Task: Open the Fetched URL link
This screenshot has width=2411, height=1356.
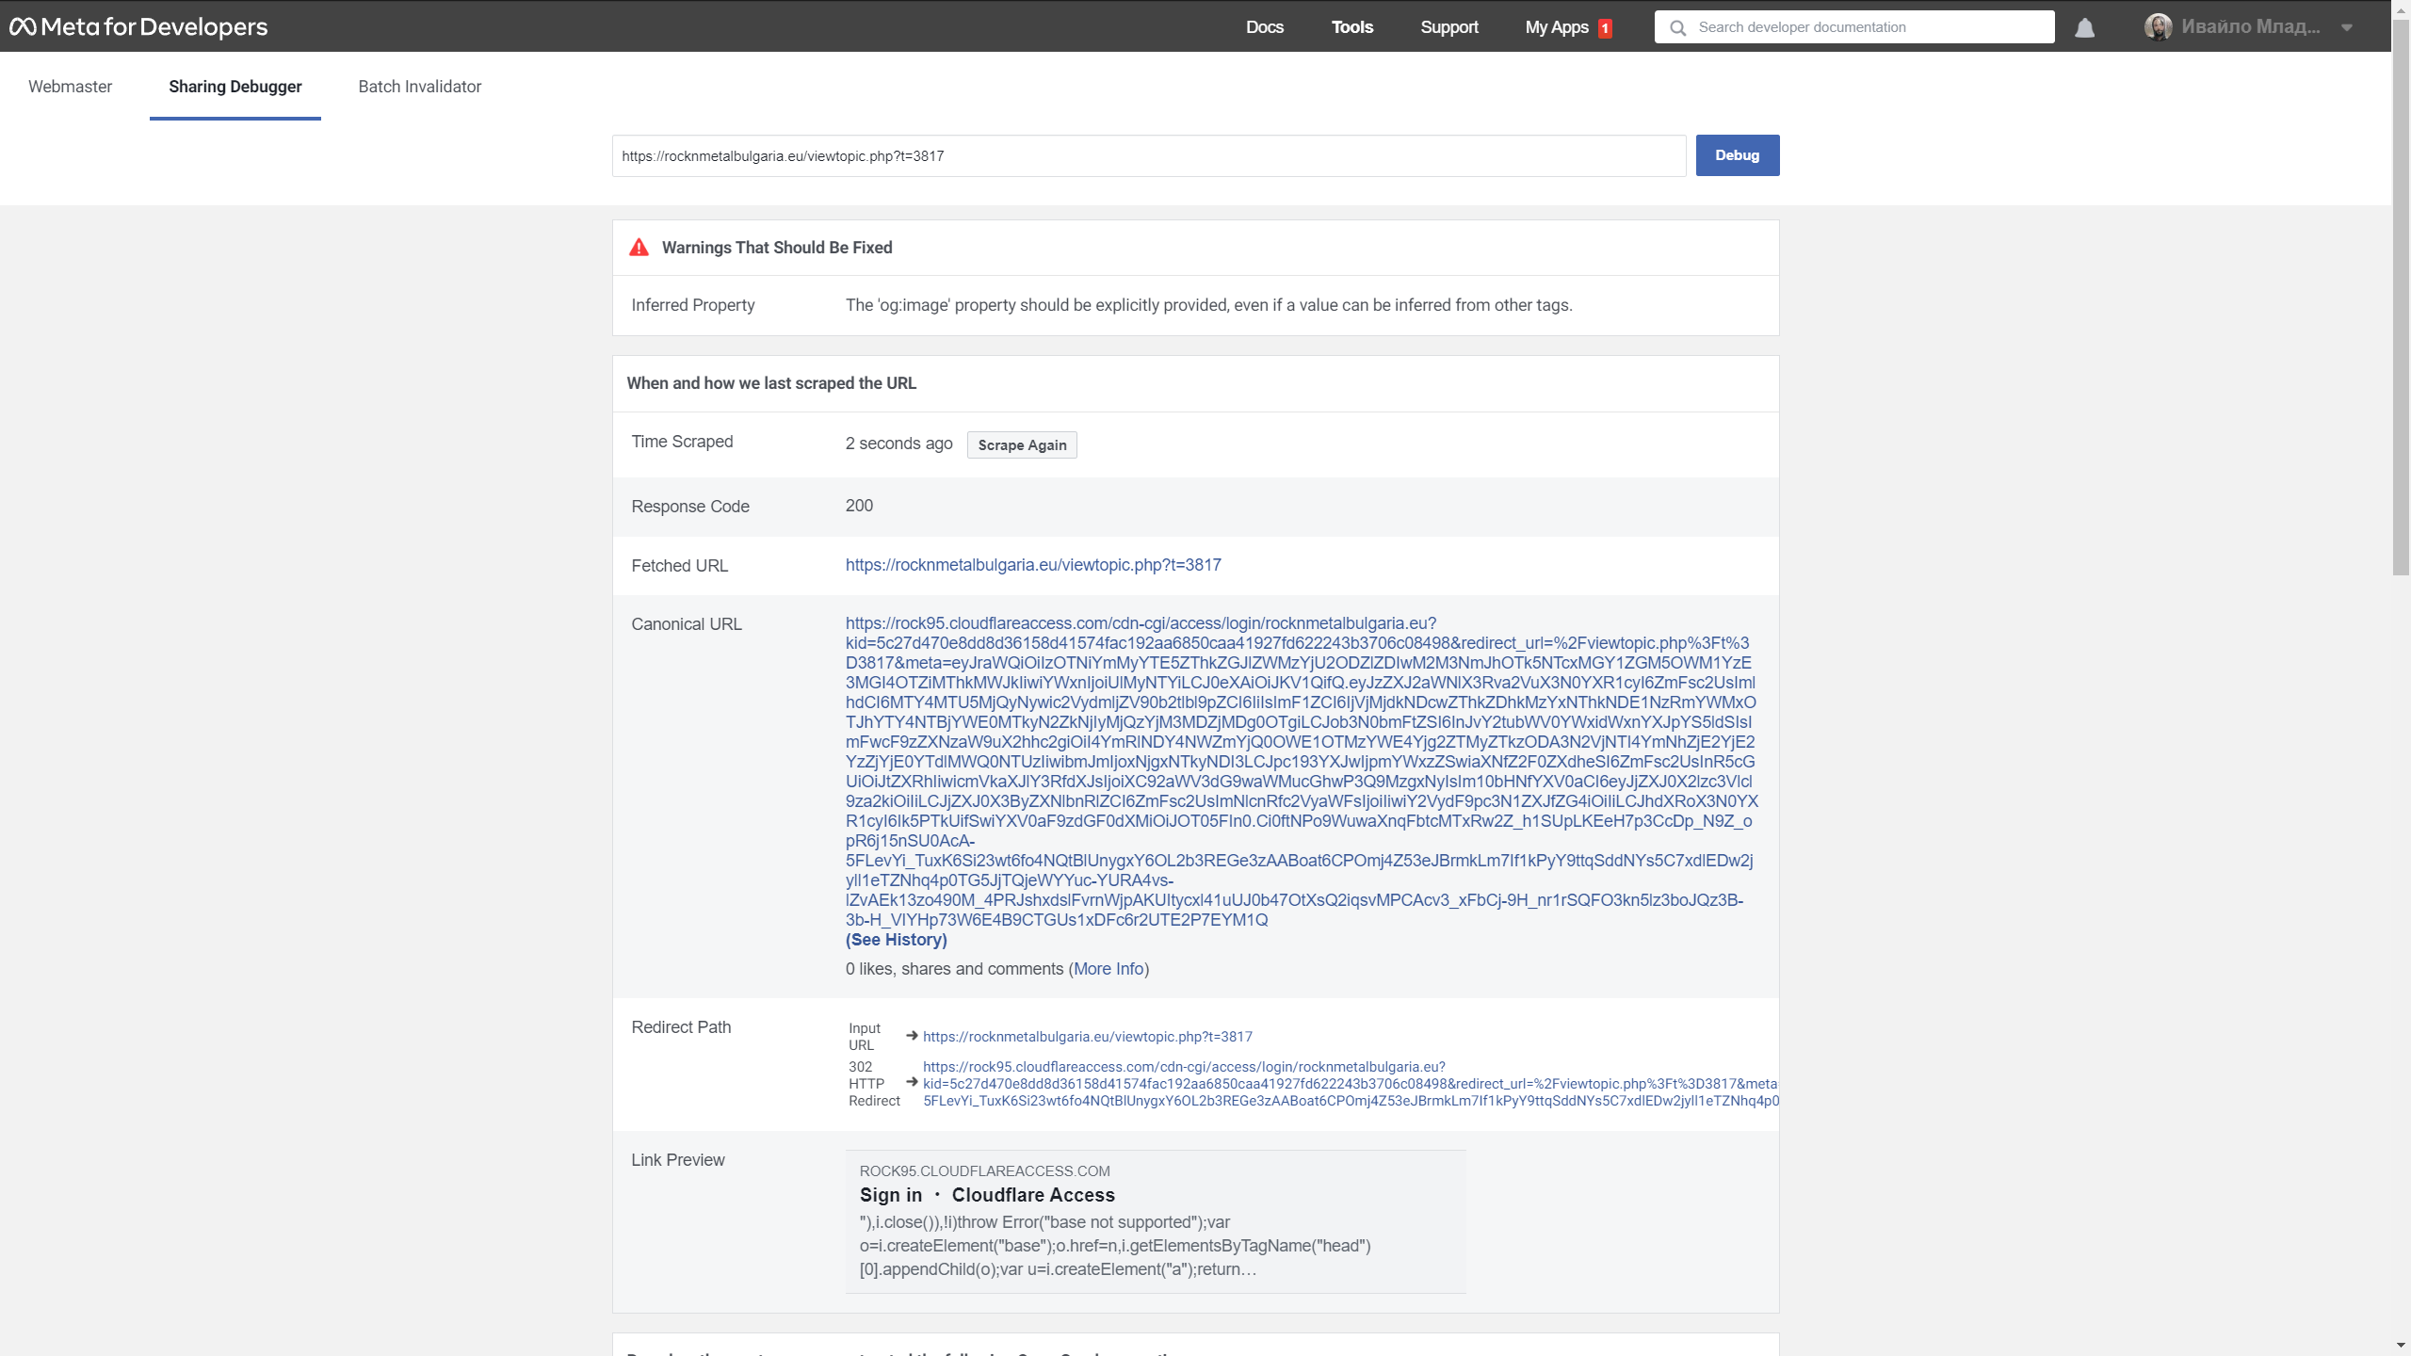Action: (1032, 565)
